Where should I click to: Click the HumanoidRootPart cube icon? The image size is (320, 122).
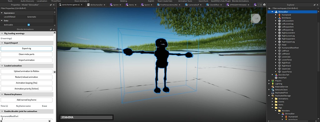click(x=279, y=48)
